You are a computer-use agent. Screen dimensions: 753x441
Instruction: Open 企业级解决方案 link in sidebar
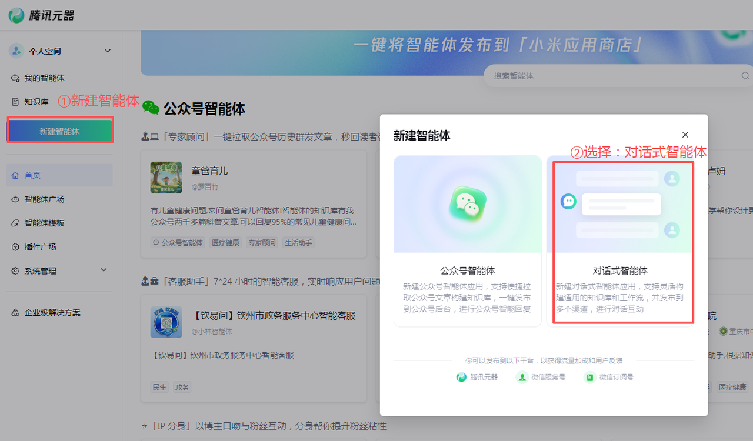point(52,313)
